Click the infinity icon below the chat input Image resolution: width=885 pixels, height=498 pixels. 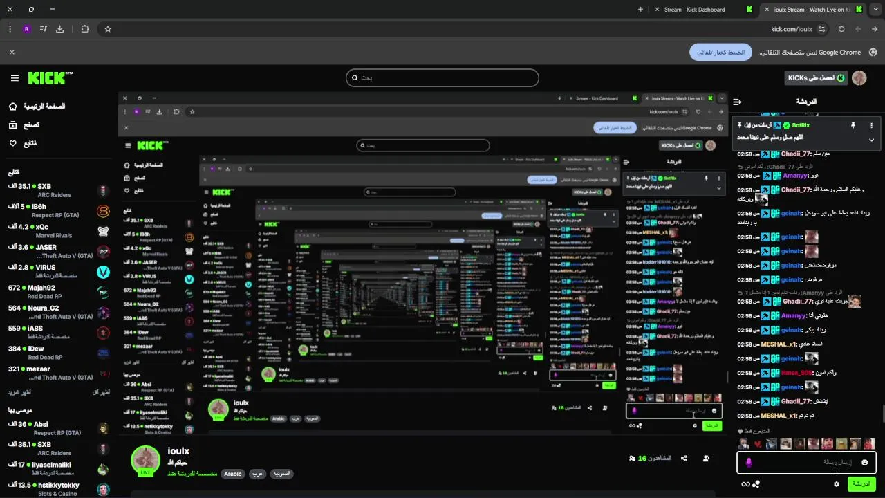pyautogui.click(x=745, y=484)
